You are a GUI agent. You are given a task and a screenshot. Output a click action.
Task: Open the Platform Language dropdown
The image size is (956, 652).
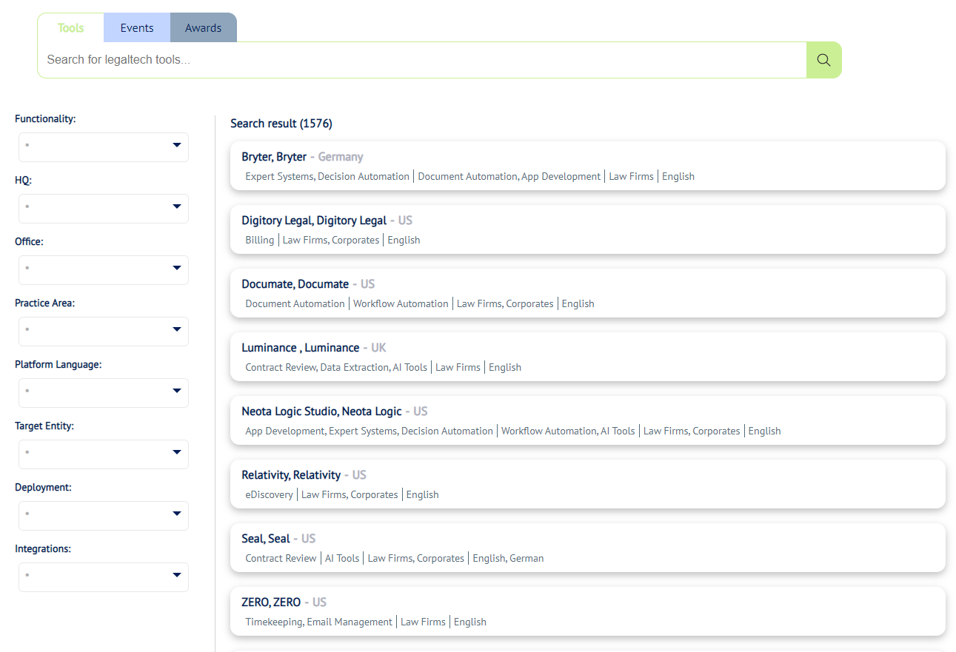click(x=104, y=393)
